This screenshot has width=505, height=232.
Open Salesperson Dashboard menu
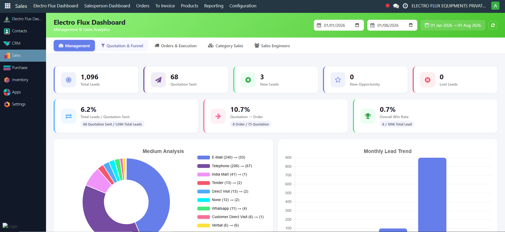click(x=107, y=6)
